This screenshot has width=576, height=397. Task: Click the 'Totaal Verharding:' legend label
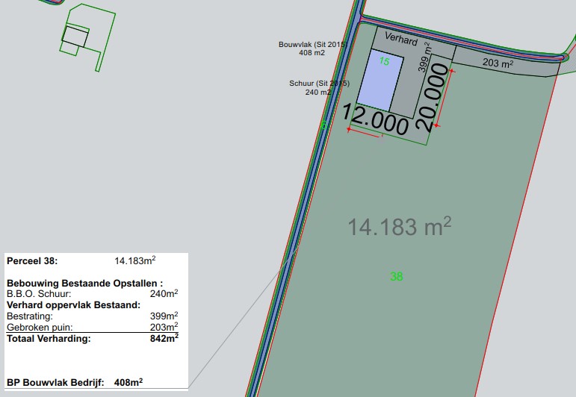[x=49, y=338]
